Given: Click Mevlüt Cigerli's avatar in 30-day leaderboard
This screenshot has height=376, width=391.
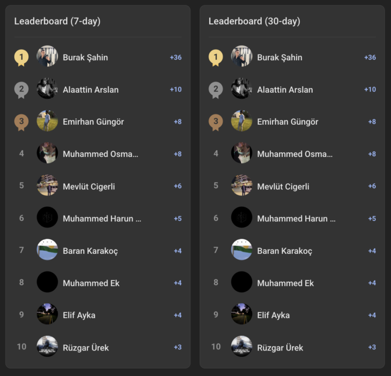Looking at the screenshot, I should [242, 186].
